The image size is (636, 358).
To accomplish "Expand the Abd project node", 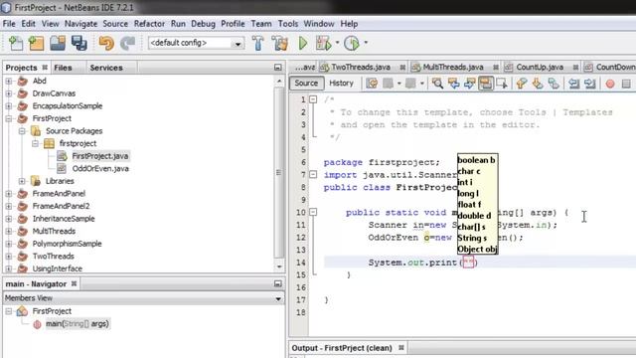I will point(9,82).
